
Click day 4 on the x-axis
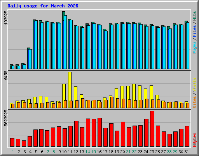coord(30,152)
